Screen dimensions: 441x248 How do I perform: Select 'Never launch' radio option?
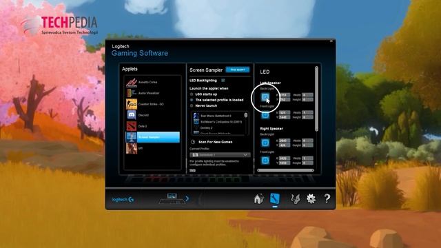point(192,105)
